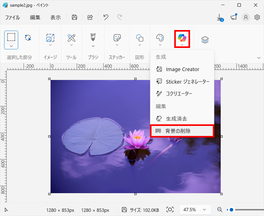The height and width of the screenshot is (216, 264).
Task: Select the rectangular selection tool
Action: pos(11,37)
